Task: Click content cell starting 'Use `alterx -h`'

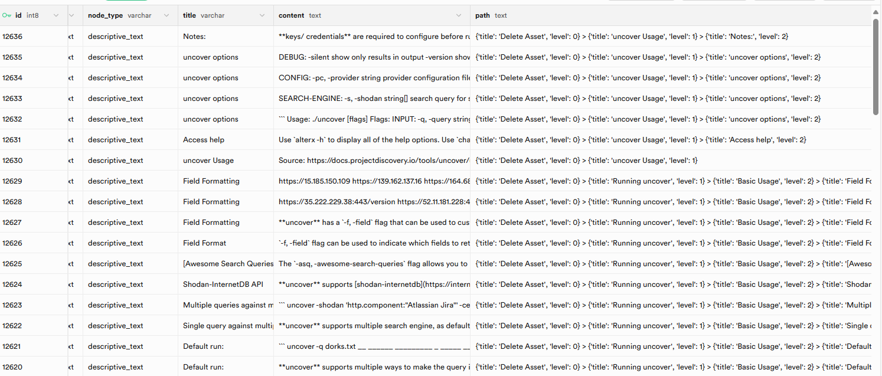Action: coord(372,140)
